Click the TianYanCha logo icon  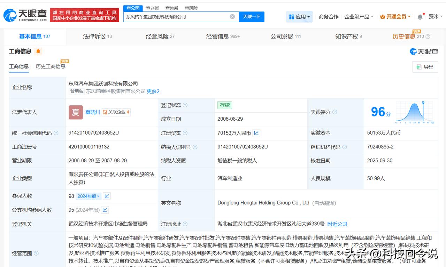[x=10, y=15]
